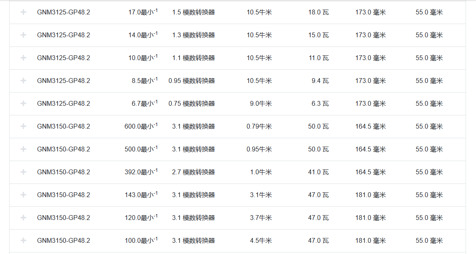Expand the GNM3125-GP48.2 row with 17.0 speed

click(x=23, y=12)
